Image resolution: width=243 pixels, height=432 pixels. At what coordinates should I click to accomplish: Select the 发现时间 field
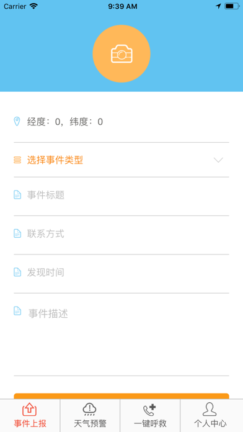(122, 272)
